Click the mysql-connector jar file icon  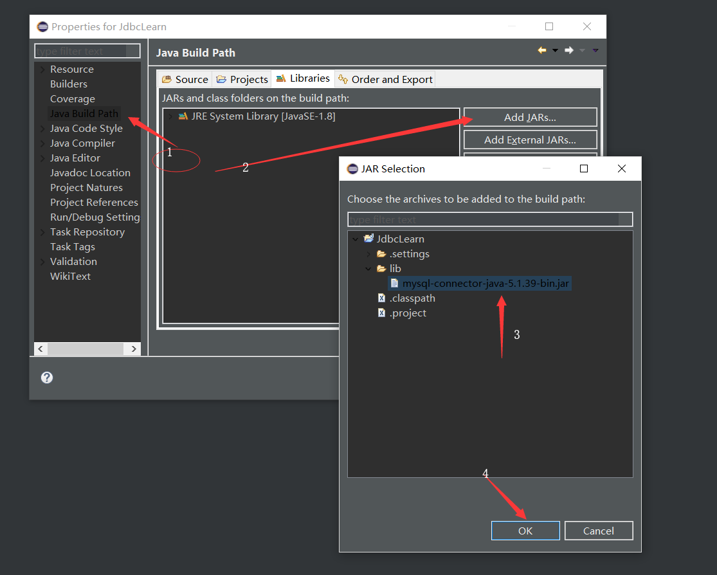394,283
